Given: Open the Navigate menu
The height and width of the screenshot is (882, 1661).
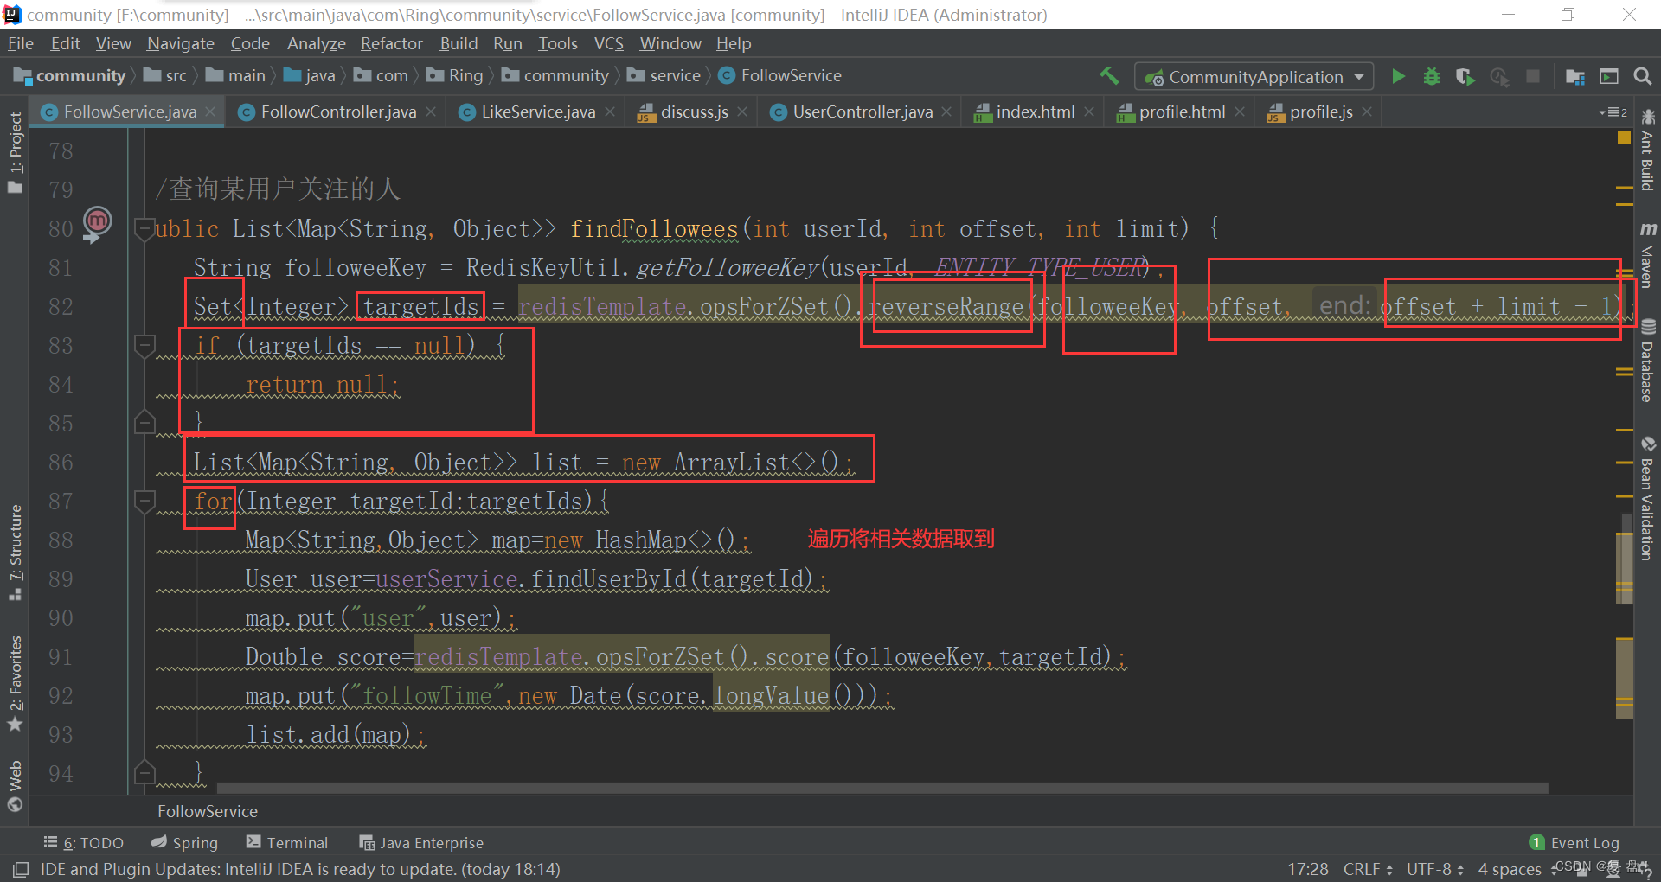Looking at the screenshot, I should pyautogui.click(x=180, y=43).
